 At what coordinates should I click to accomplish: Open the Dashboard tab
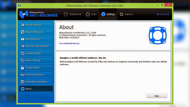pyautogui.click(x=73, y=14)
